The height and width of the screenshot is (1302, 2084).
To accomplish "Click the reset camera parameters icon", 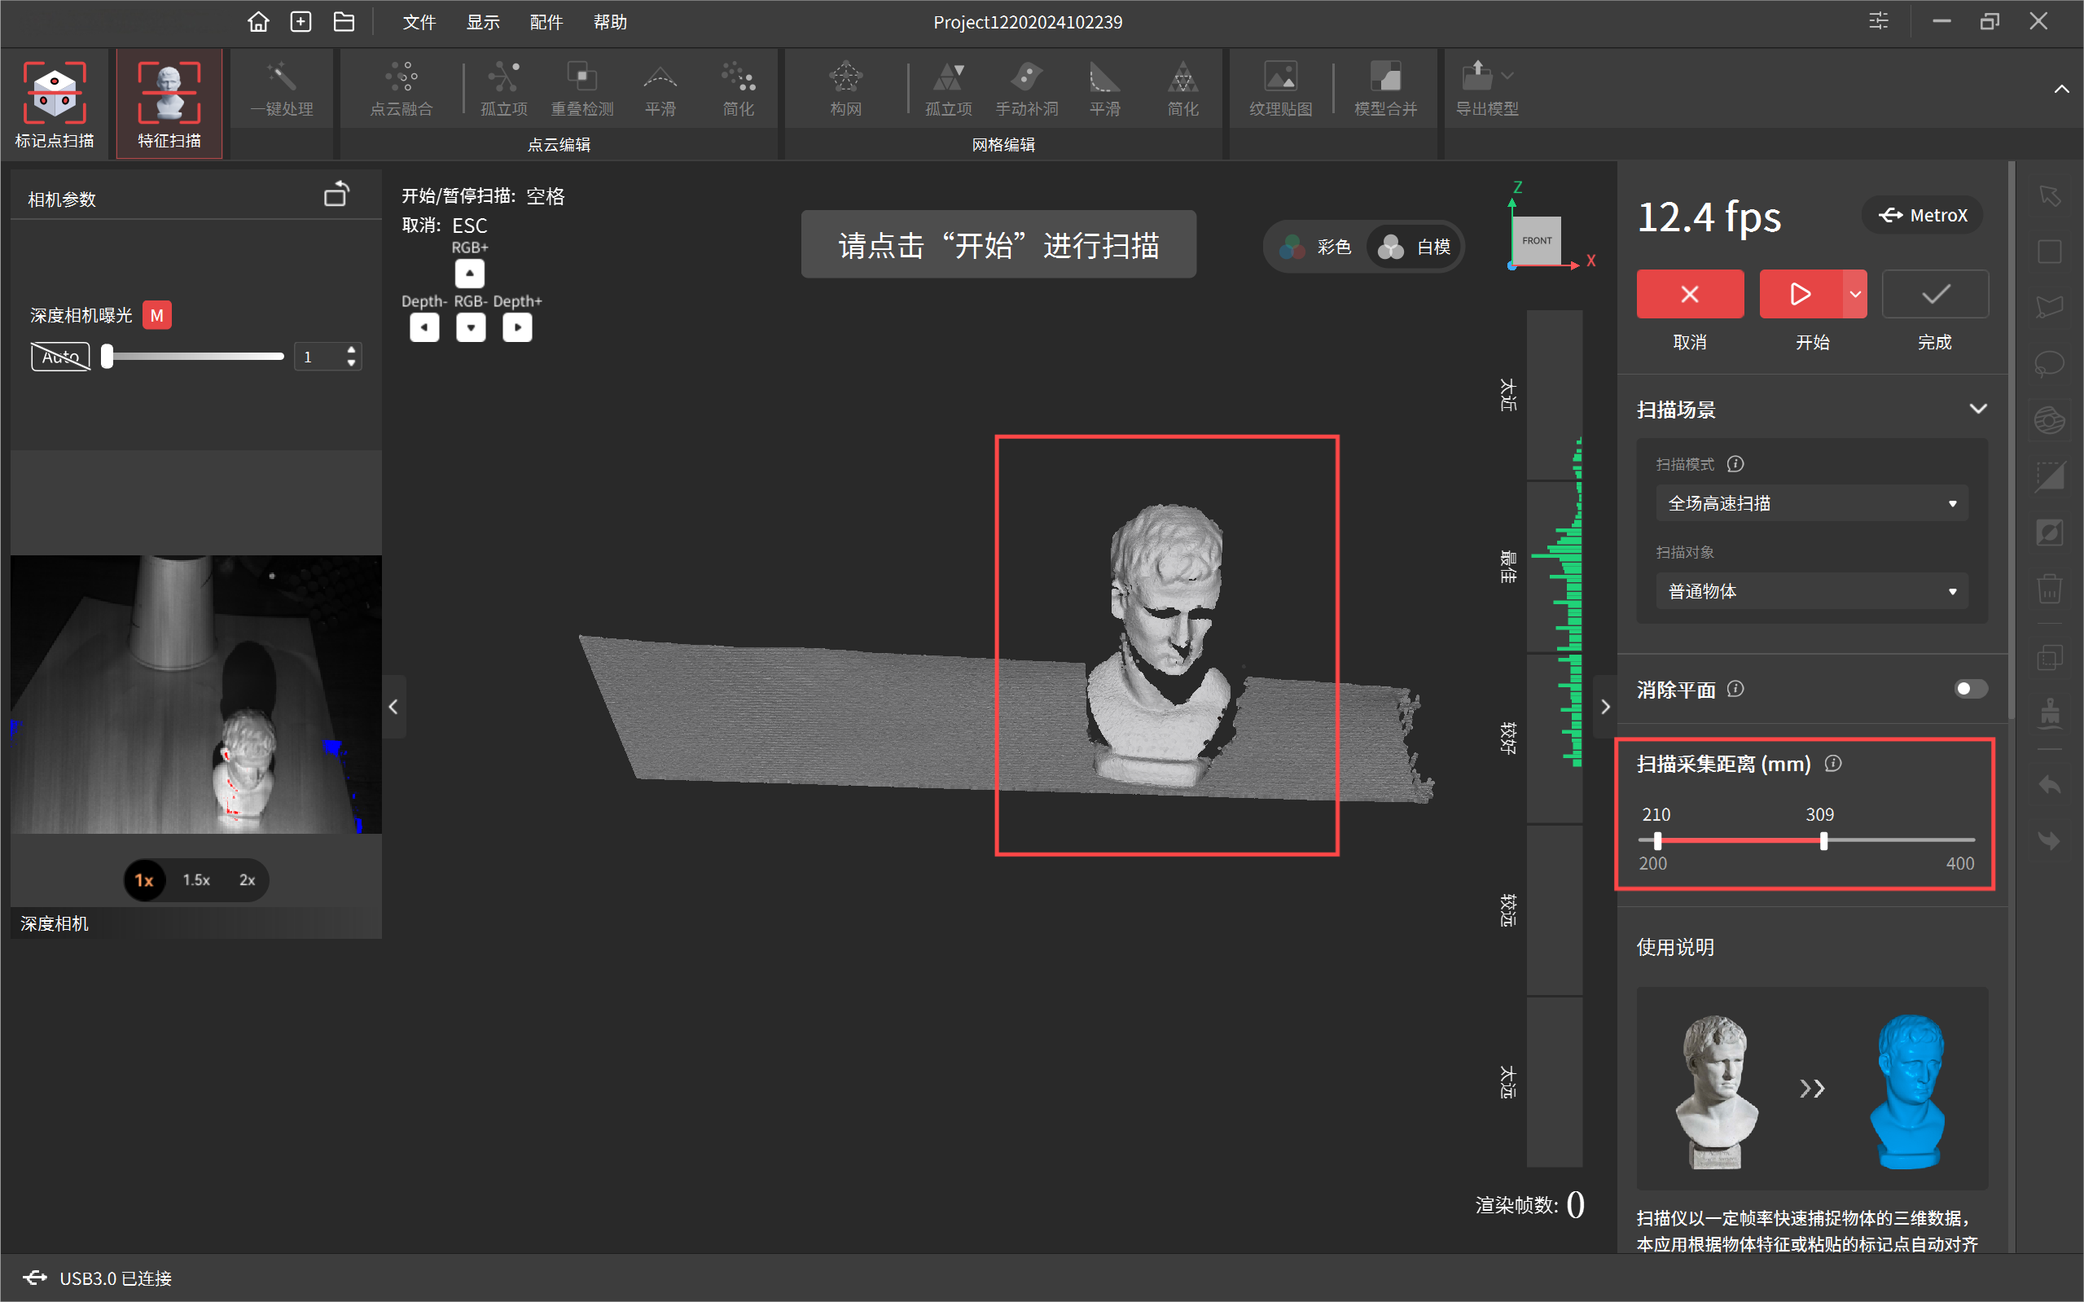I will [x=336, y=195].
